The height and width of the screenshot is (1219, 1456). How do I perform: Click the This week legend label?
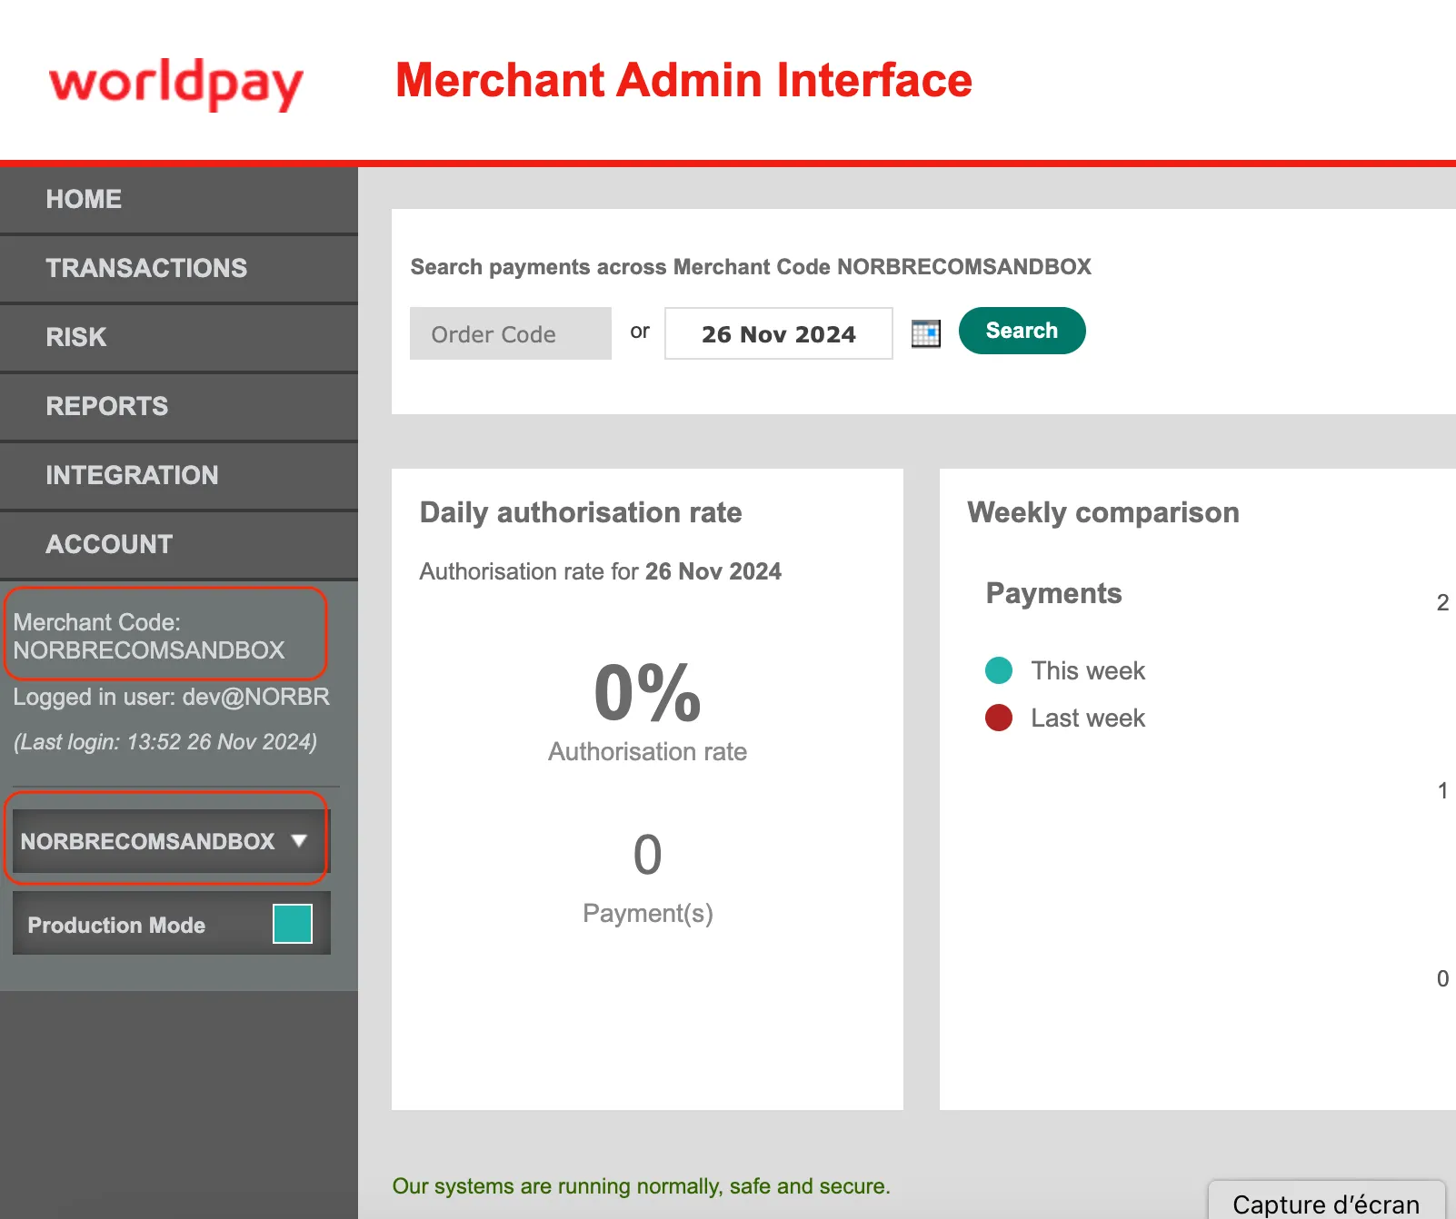[x=1088, y=670]
